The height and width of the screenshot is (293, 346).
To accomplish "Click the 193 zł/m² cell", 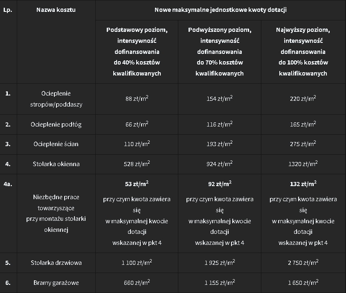I will [220, 144].
